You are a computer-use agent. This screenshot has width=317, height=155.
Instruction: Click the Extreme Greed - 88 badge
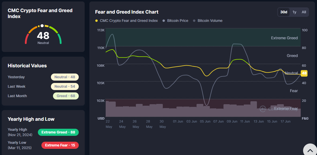58,132
